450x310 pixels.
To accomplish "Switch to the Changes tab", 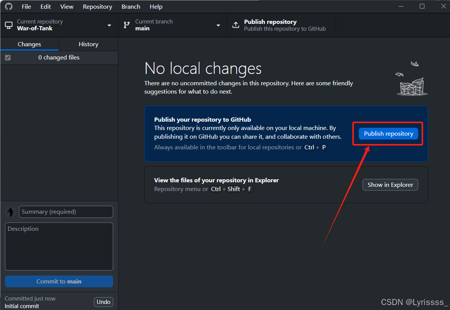I will tap(29, 44).
